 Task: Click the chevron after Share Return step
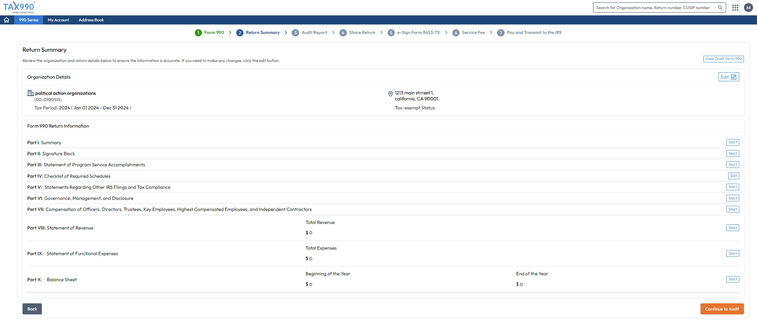tap(382, 32)
